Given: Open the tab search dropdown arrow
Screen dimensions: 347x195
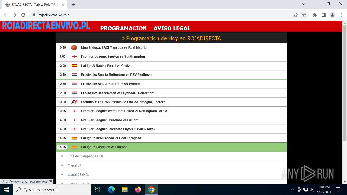Looking at the screenshot, I should (303, 4).
